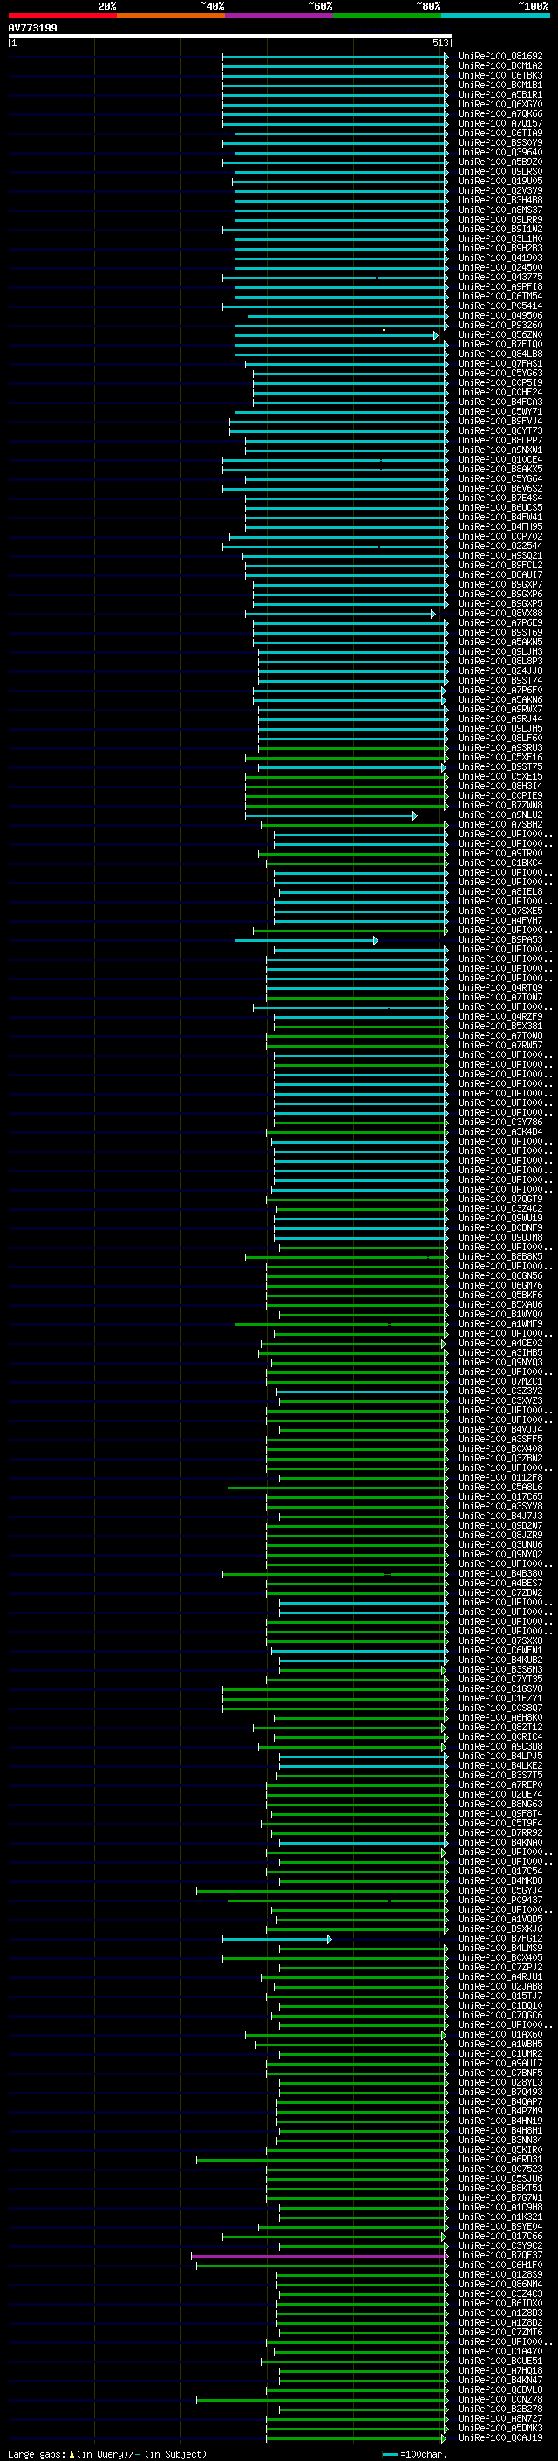Open hit UniRef100_C6TBK3
The width and height of the screenshot is (558, 2461).
[x=500, y=75]
